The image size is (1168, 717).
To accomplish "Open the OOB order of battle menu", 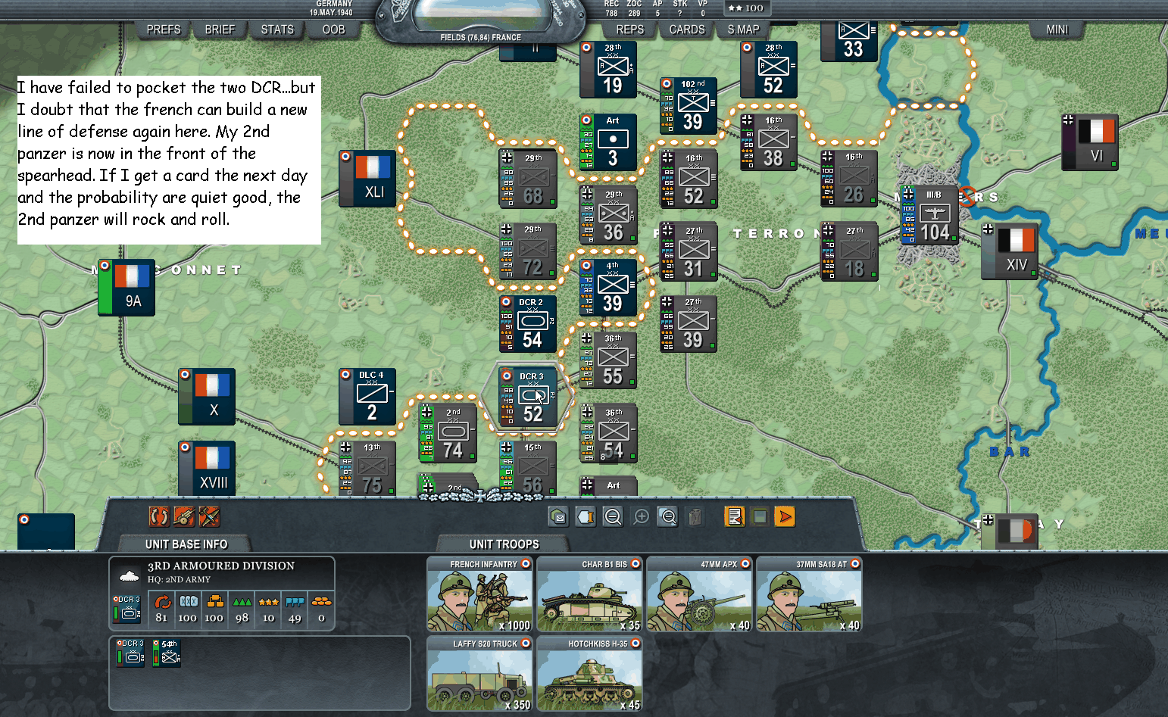I will 334,30.
